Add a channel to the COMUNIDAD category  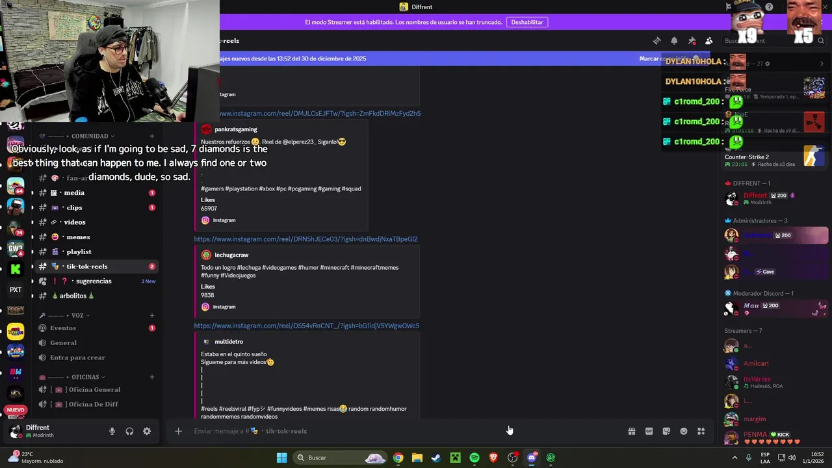pyautogui.click(x=151, y=136)
